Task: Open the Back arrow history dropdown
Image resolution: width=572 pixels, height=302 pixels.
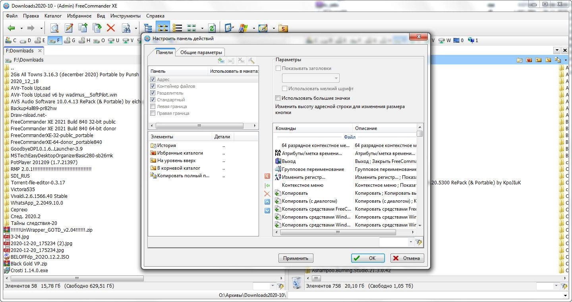Action: [21, 28]
